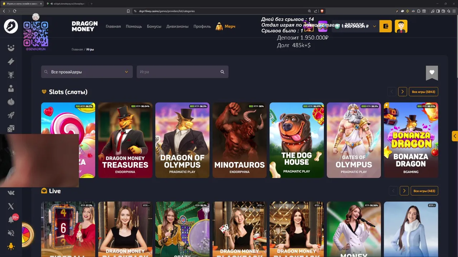Expand the right side panel yellow arrow
The image size is (458, 257).
pos(455,136)
